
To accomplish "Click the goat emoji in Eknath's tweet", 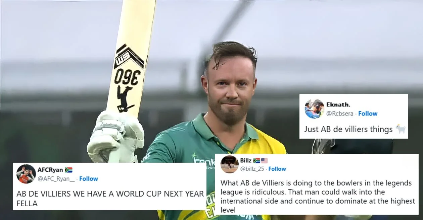I will coord(401,129).
